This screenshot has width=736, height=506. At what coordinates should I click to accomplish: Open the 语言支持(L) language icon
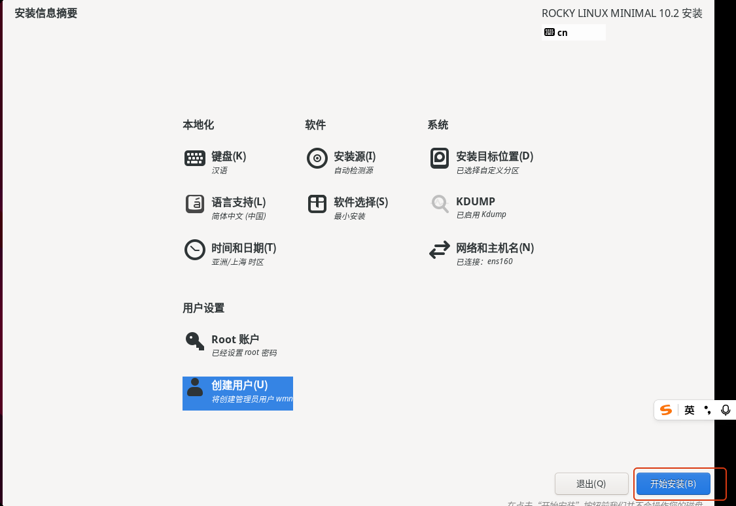point(195,204)
